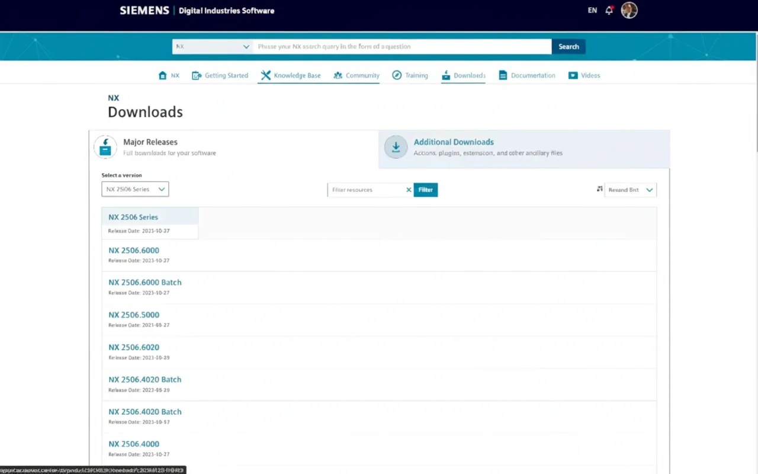This screenshot has height=474, width=758.
Task: Click the Filter button
Action: pyautogui.click(x=426, y=190)
